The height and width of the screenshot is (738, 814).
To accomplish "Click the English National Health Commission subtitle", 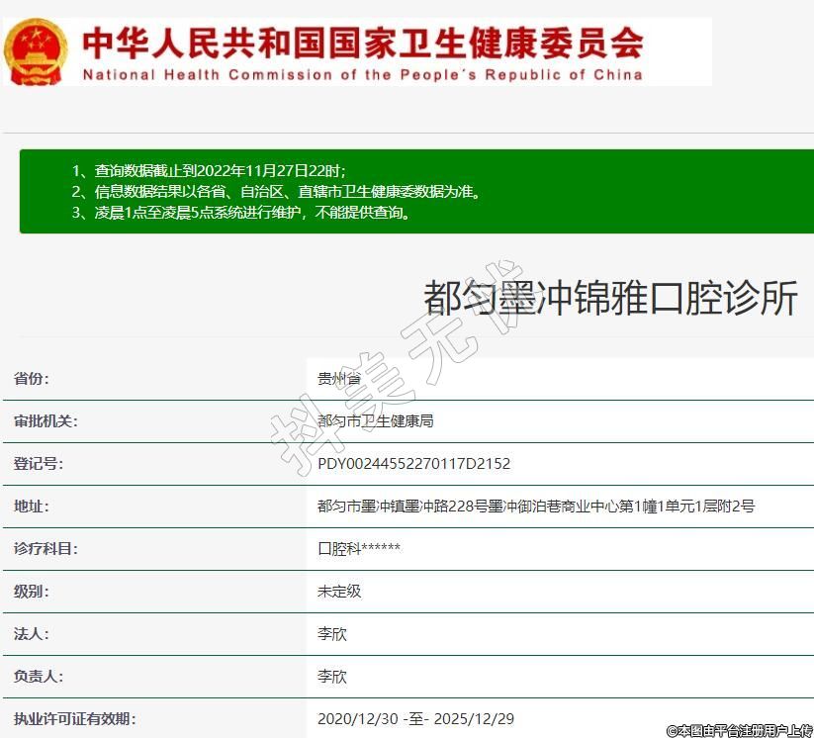I will (x=362, y=74).
